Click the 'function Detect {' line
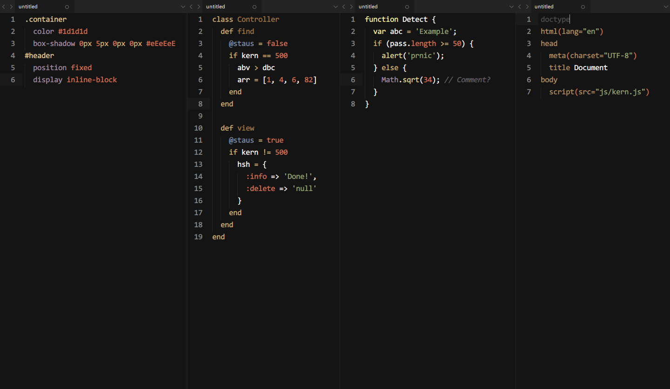This screenshot has width=670, height=389. [x=400, y=20]
